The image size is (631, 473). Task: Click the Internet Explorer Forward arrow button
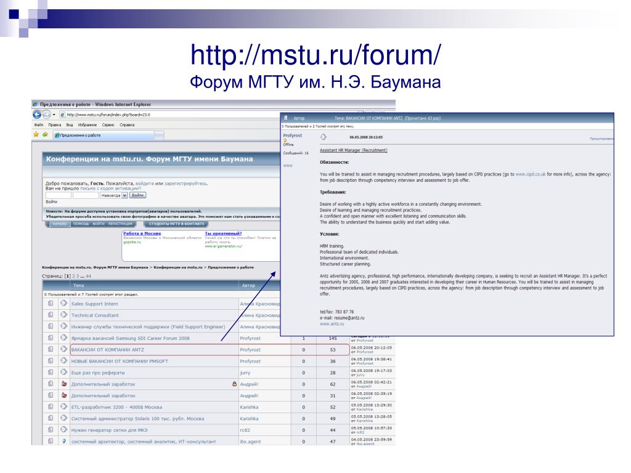47,115
